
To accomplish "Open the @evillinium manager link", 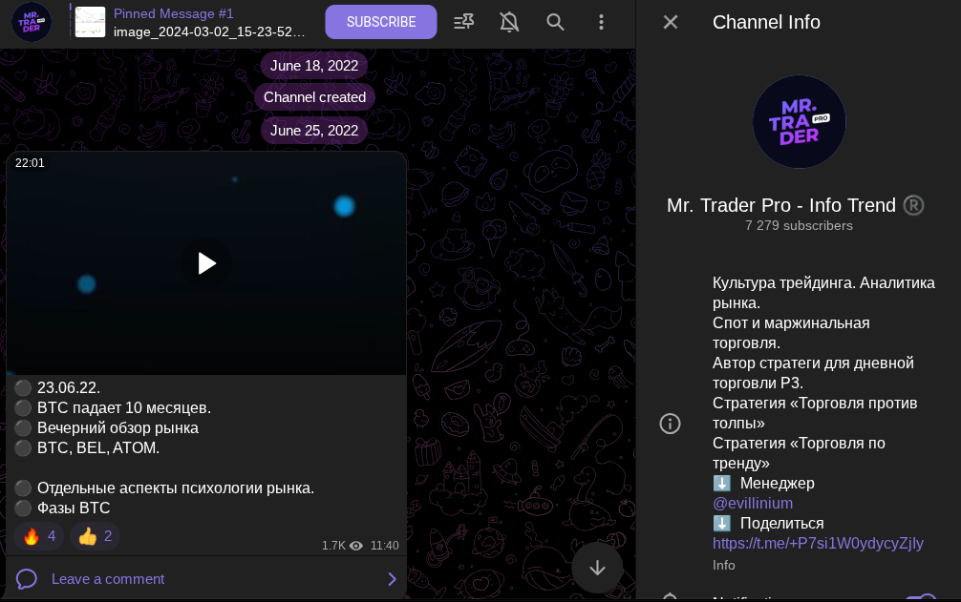I will (753, 503).
